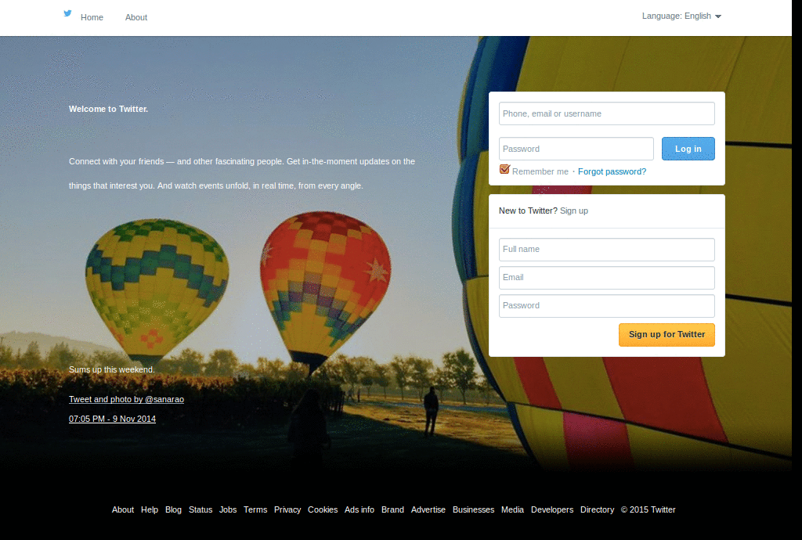Open the Jobs footer link
This screenshot has width=802, height=540.
pos(228,509)
